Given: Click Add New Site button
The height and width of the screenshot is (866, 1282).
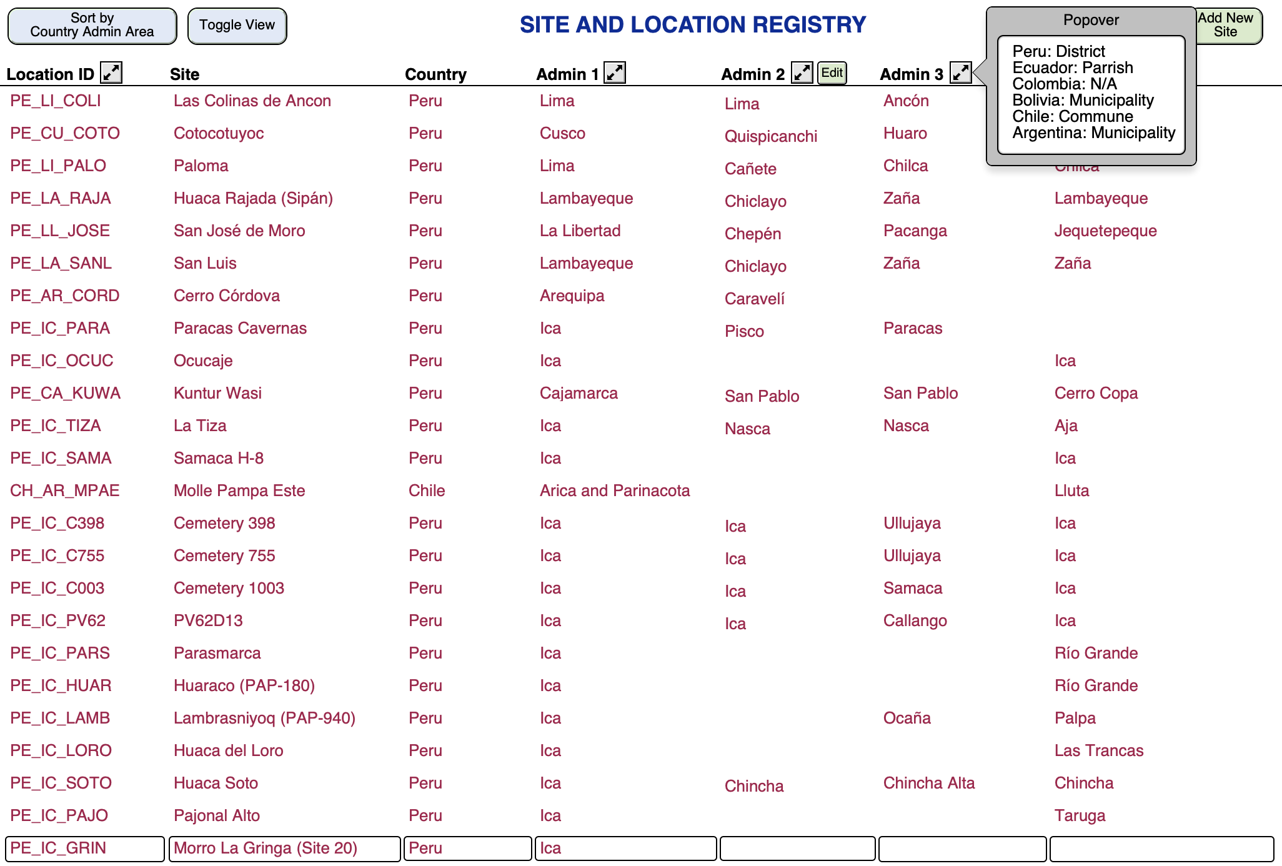Looking at the screenshot, I should click(x=1228, y=26).
